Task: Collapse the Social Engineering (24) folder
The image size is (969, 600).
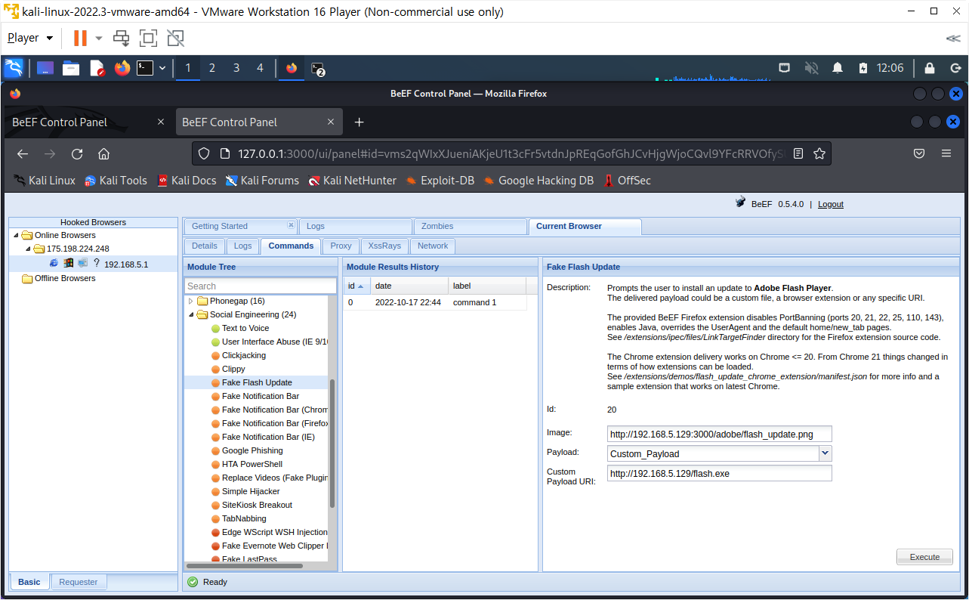Action: tap(191, 314)
